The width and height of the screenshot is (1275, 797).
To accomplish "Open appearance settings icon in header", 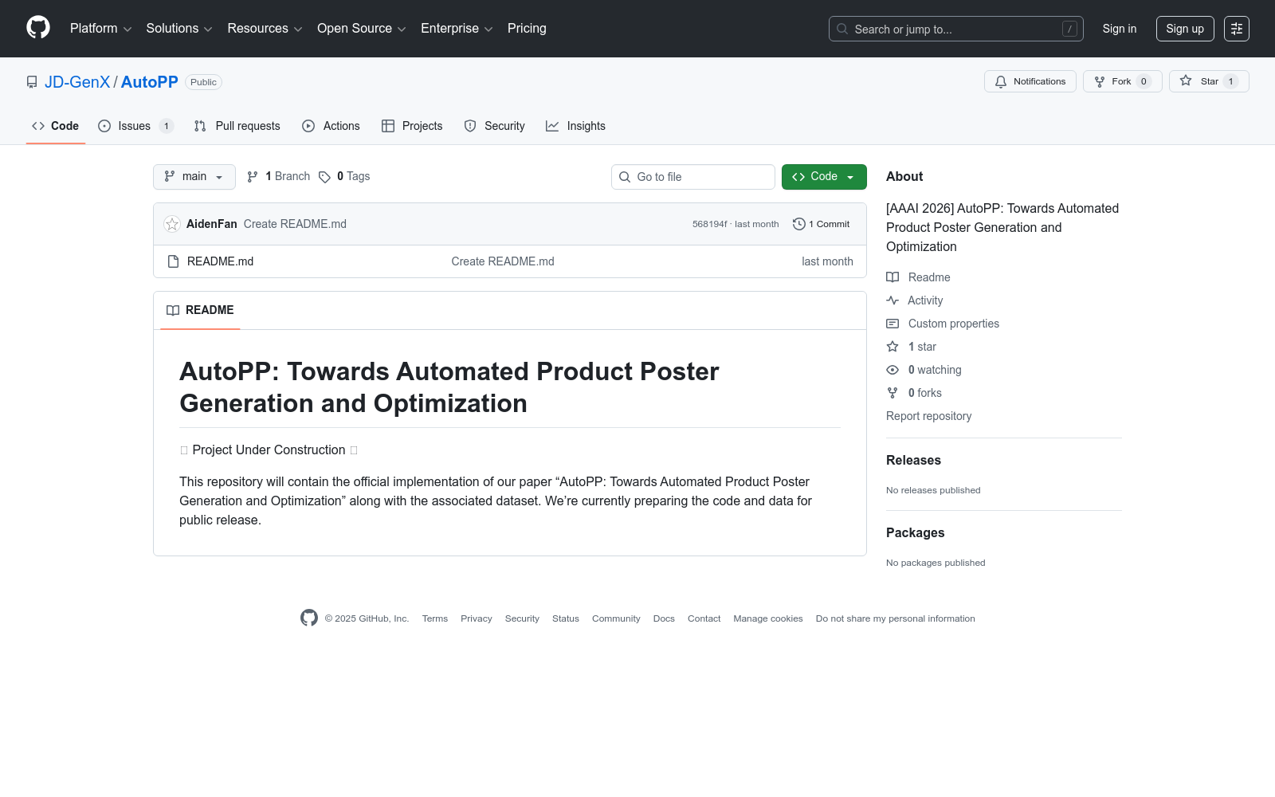I will [x=1237, y=29].
